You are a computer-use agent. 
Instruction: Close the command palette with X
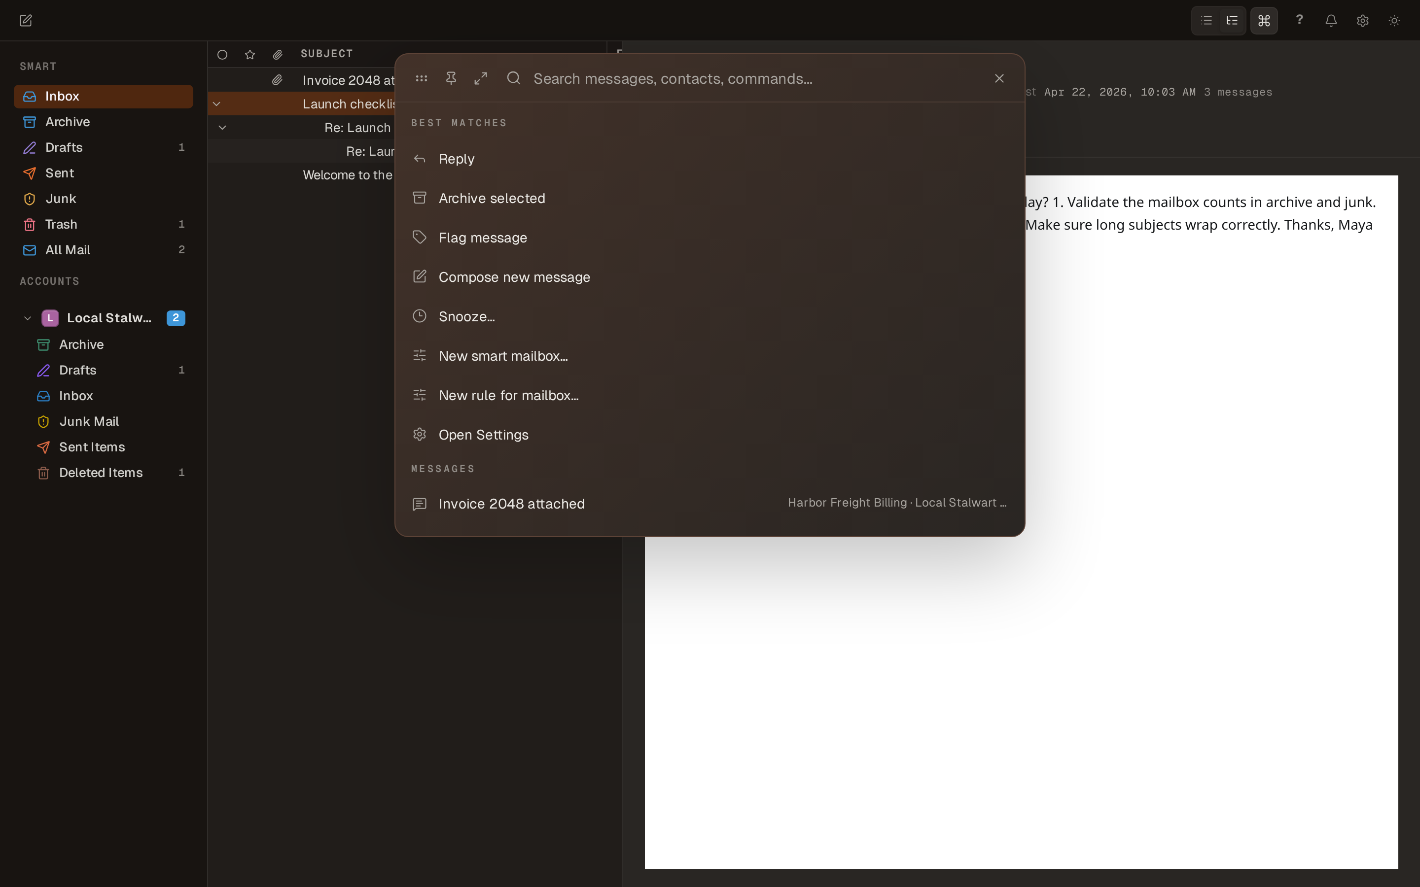coord(999,78)
